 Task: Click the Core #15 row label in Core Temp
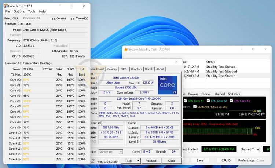coord(15,159)
